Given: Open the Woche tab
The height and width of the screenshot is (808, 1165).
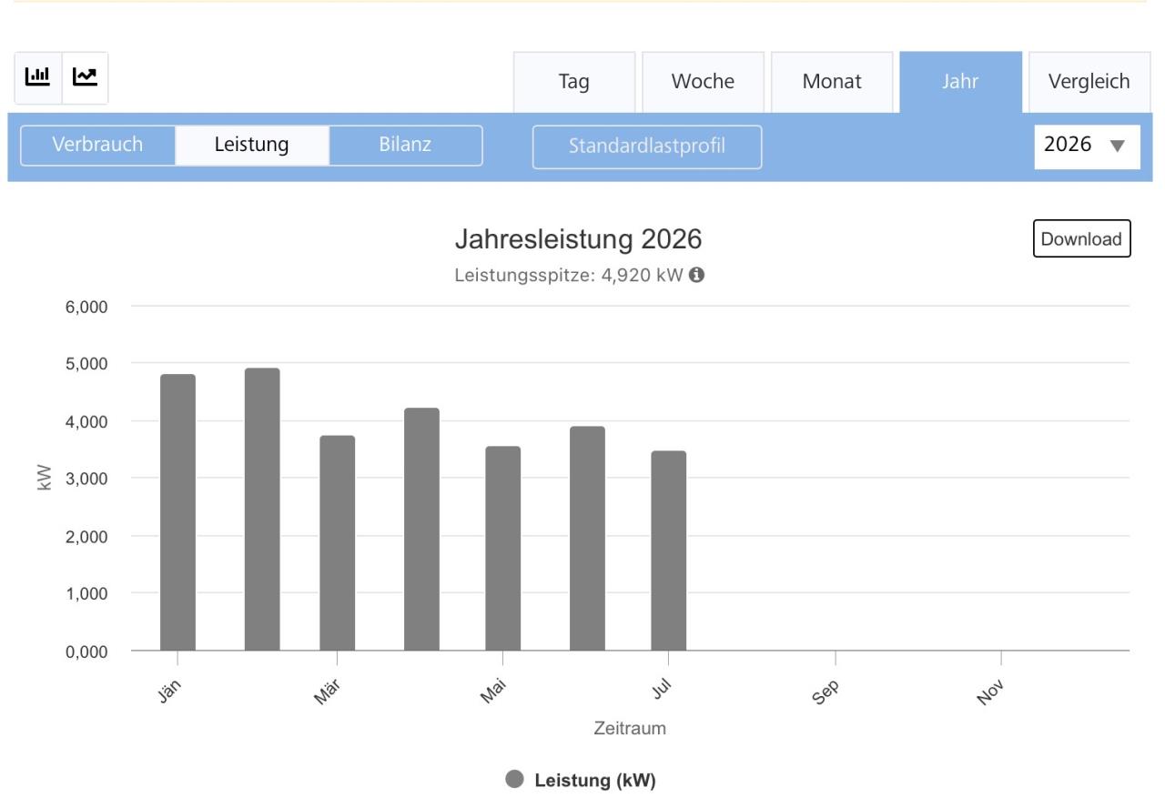Looking at the screenshot, I should (703, 82).
